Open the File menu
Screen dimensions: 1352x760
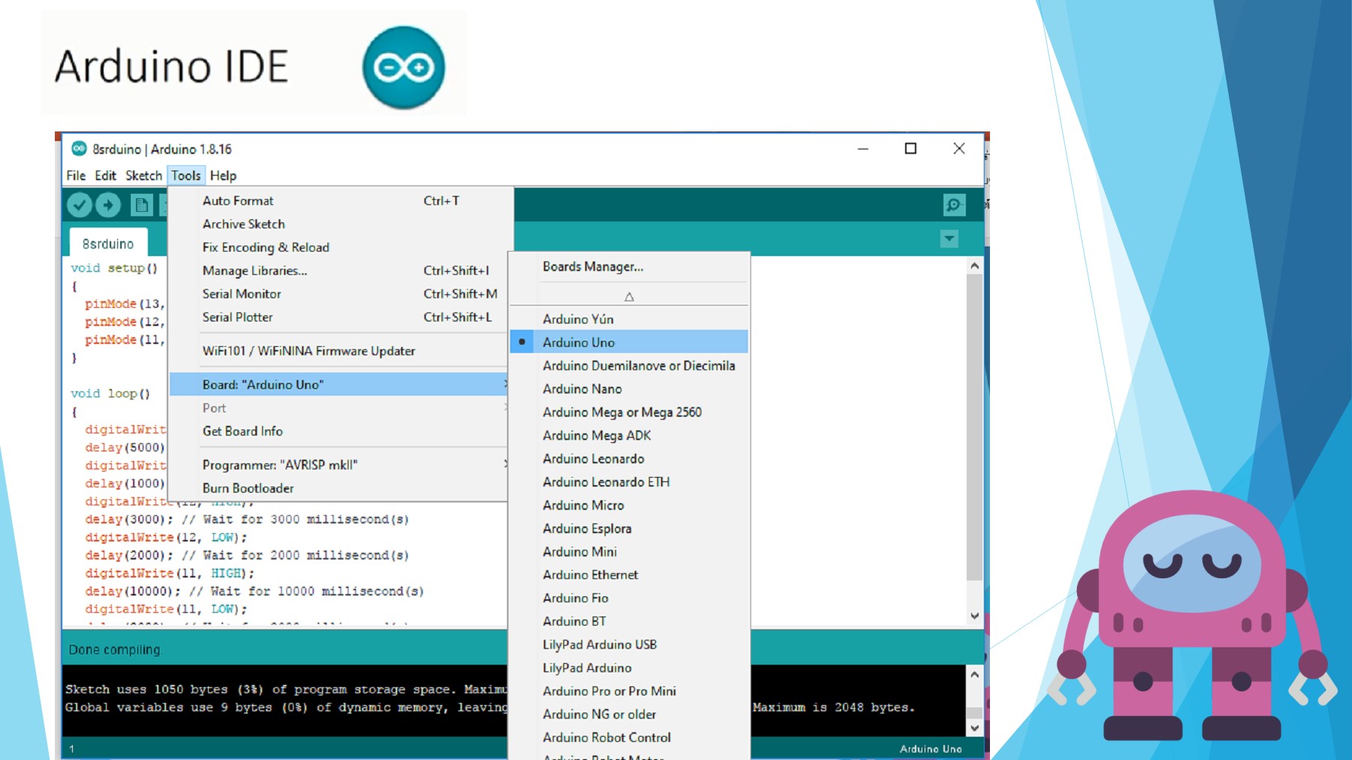76,175
